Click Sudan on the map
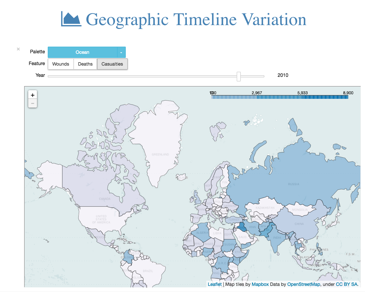365x292 pixels. tap(229, 244)
